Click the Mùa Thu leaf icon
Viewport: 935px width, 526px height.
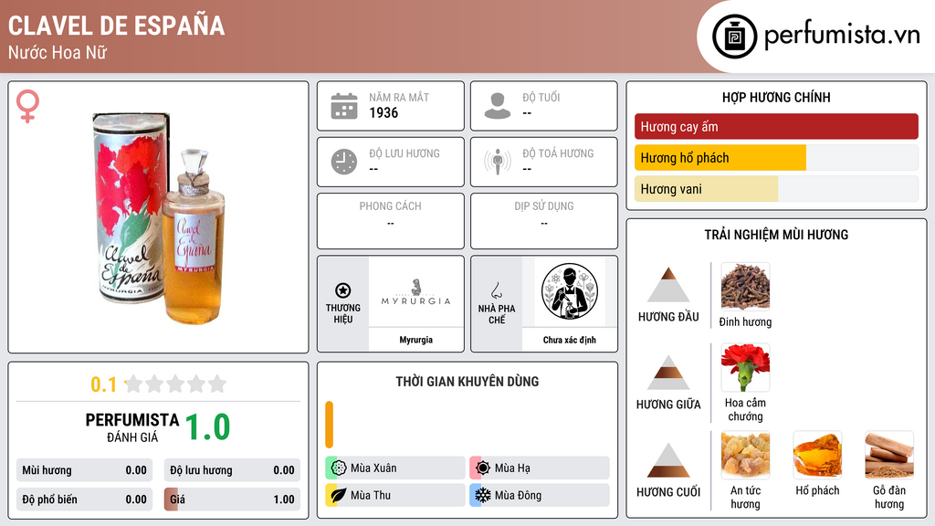(339, 495)
